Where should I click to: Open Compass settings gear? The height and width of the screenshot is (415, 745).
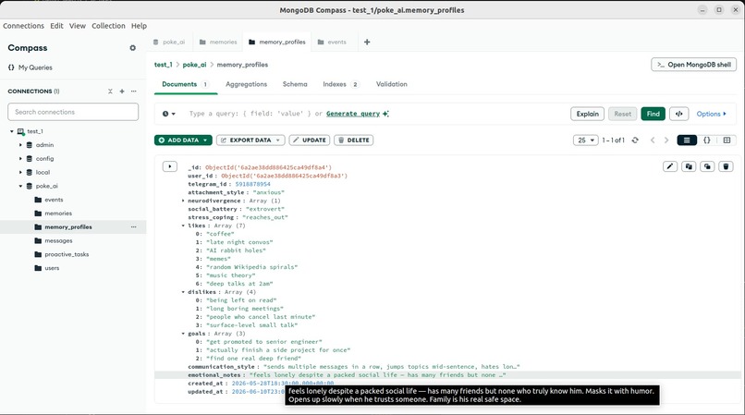point(132,48)
